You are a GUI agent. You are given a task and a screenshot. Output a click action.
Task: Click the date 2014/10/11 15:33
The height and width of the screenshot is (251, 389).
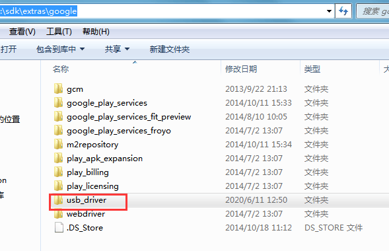tap(258, 103)
